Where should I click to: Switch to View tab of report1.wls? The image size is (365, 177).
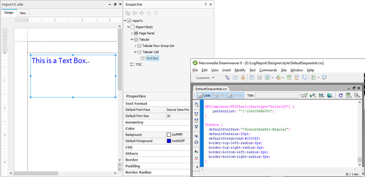tap(23, 13)
